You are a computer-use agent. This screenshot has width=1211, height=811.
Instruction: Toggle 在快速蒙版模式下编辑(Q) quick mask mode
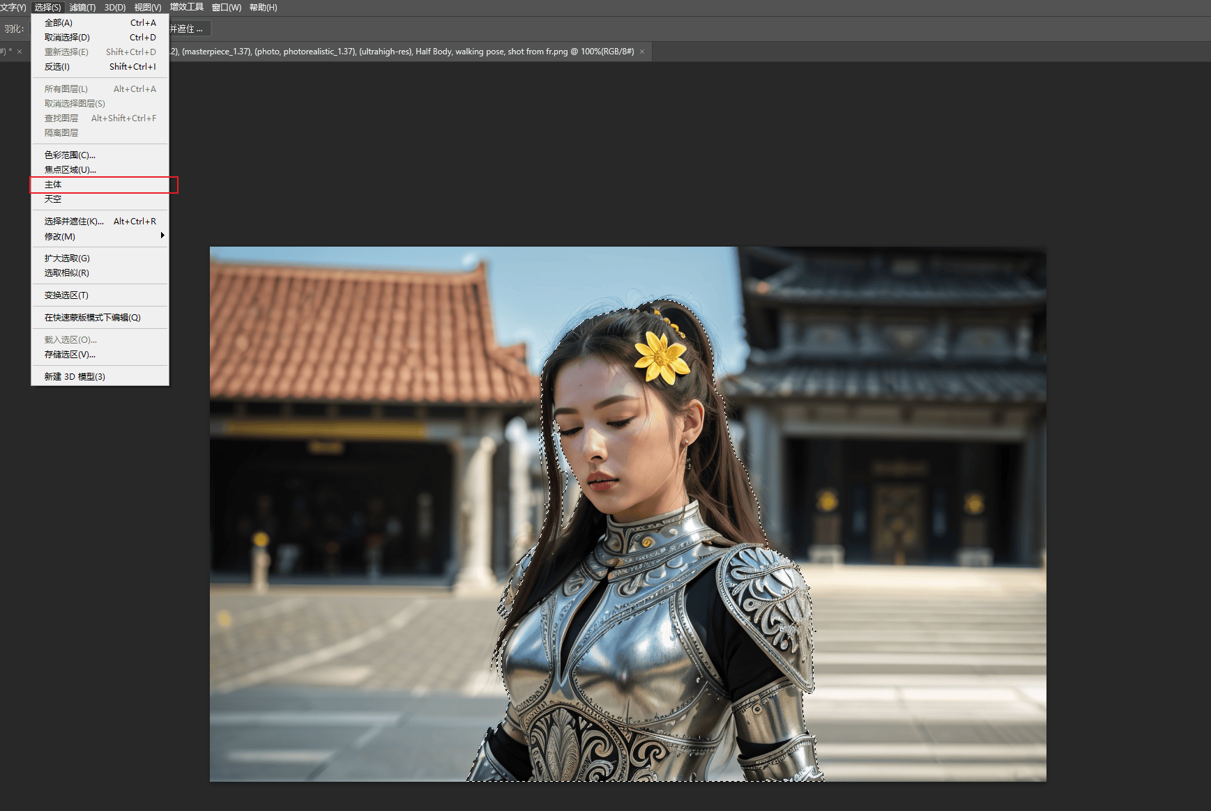(x=100, y=318)
